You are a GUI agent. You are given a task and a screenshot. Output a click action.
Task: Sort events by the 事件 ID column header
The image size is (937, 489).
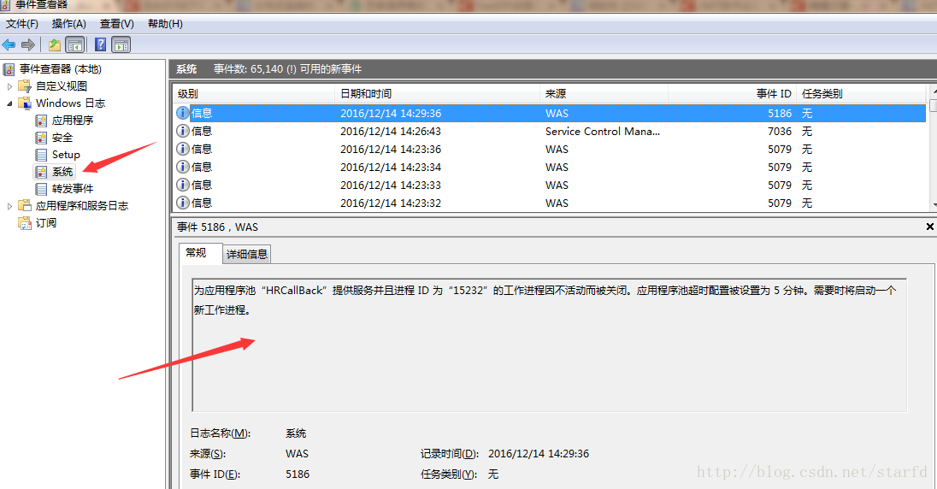(732, 94)
